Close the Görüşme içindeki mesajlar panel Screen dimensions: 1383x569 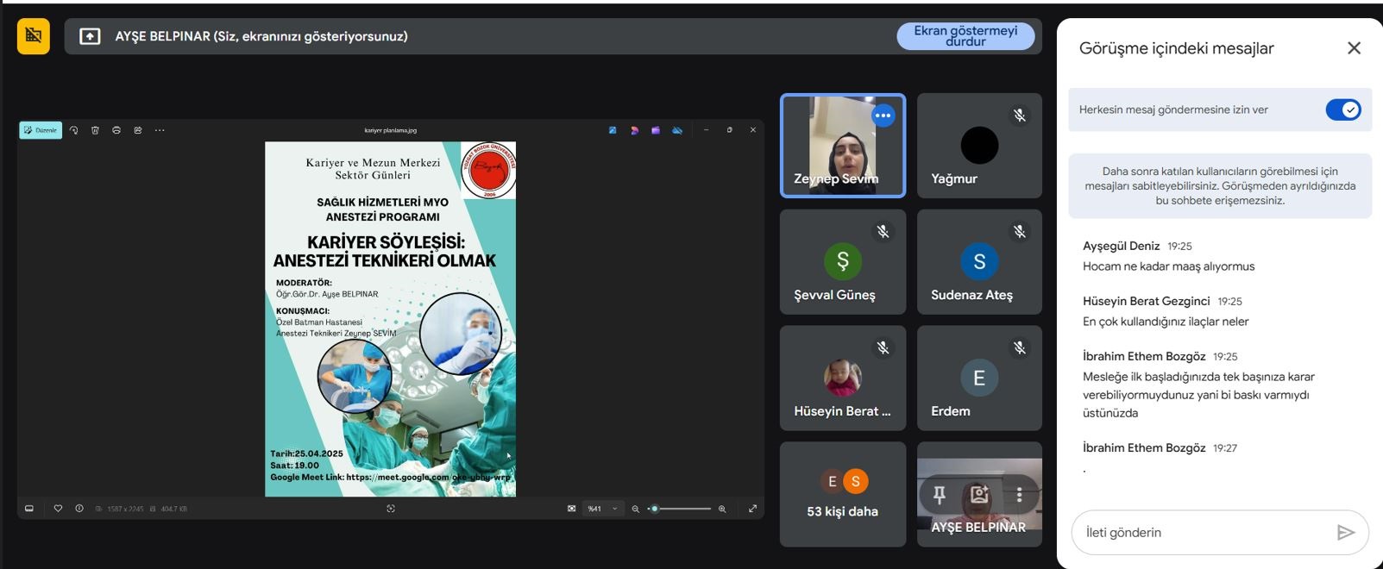click(1354, 48)
